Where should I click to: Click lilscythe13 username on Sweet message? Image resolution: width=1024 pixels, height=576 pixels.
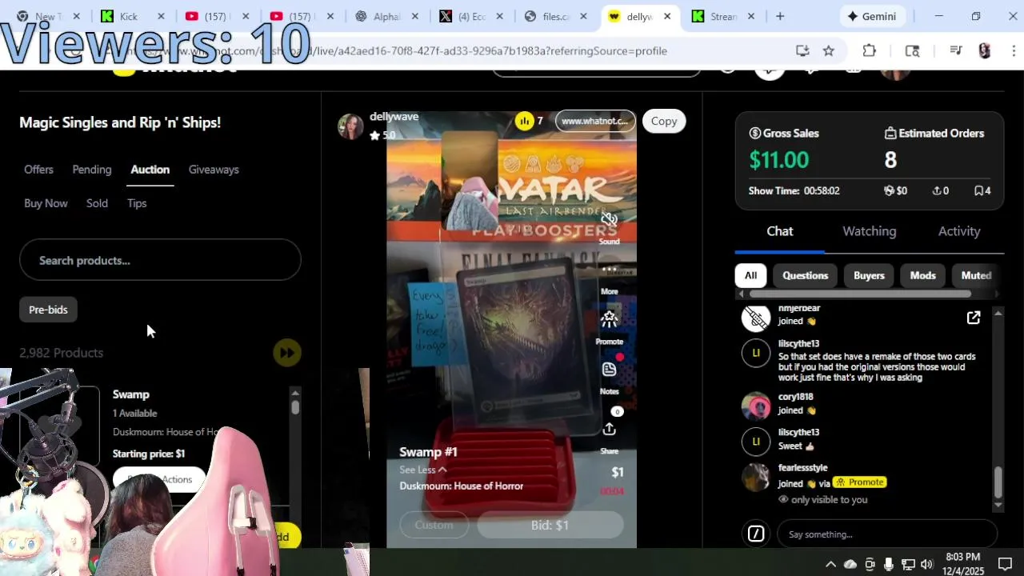click(x=798, y=432)
